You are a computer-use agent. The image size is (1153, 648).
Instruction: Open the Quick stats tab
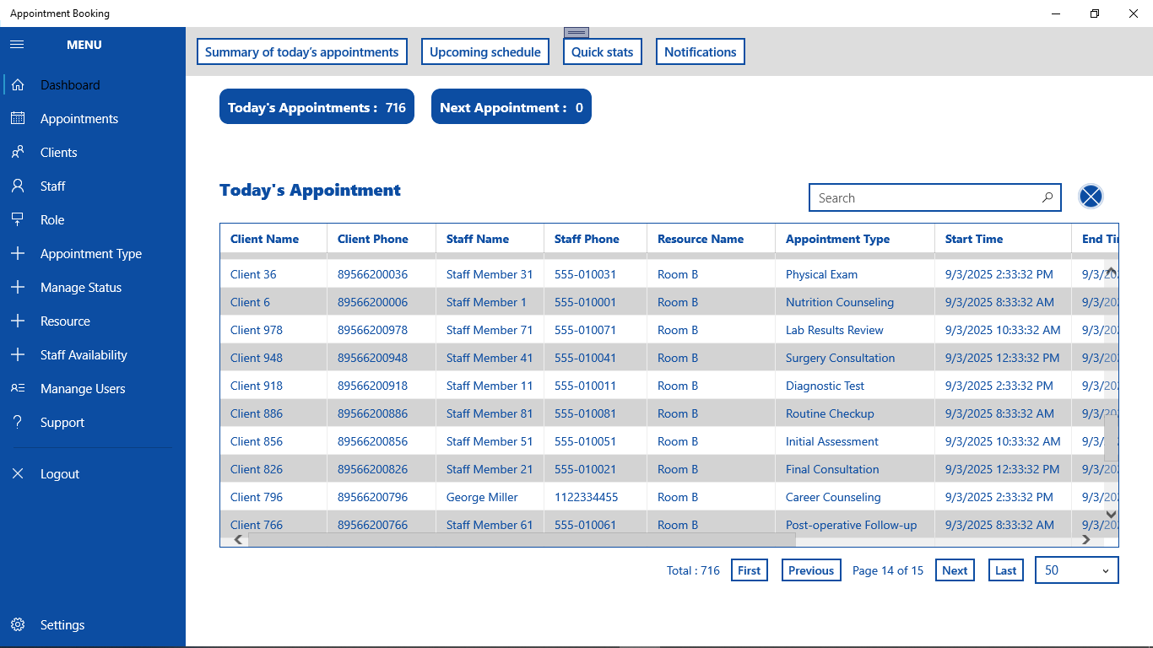(x=603, y=51)
